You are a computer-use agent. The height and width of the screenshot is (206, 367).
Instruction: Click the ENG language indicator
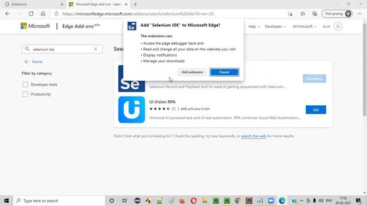coord(329,201)
